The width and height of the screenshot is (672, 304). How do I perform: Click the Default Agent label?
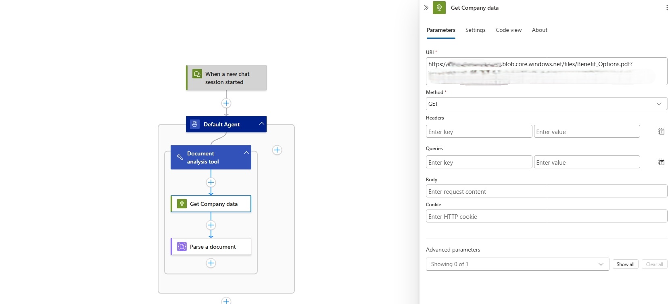[x=221, y=124]
